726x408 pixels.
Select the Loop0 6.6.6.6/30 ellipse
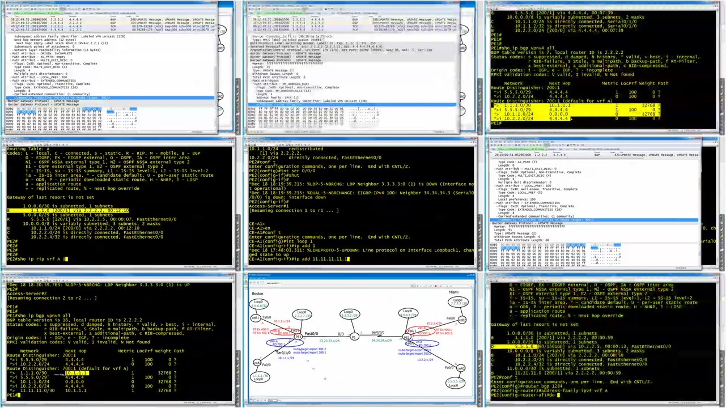[258, 304]
